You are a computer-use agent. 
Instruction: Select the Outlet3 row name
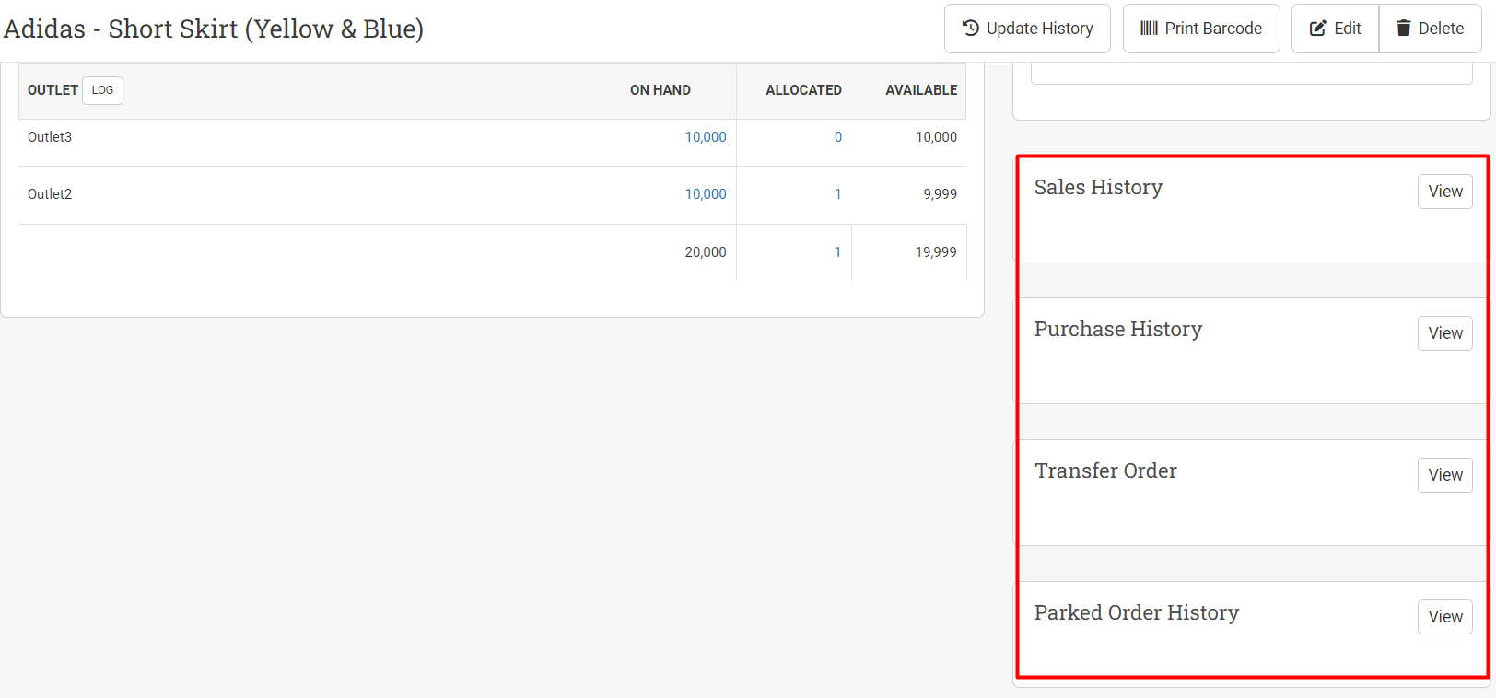coord(50,137)
